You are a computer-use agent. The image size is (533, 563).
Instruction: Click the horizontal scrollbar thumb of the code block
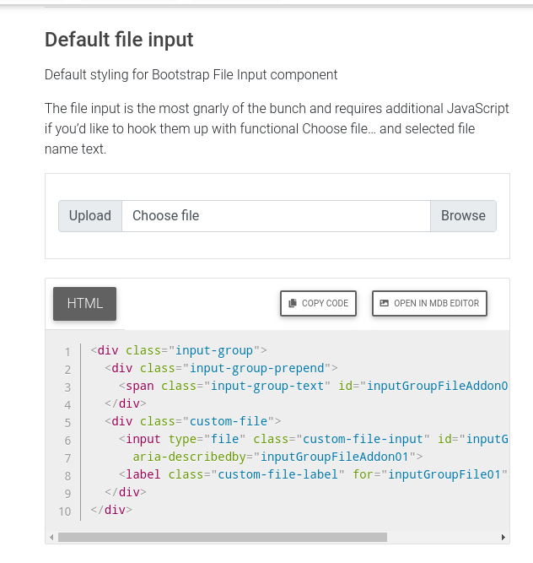(x=222, y=537)
